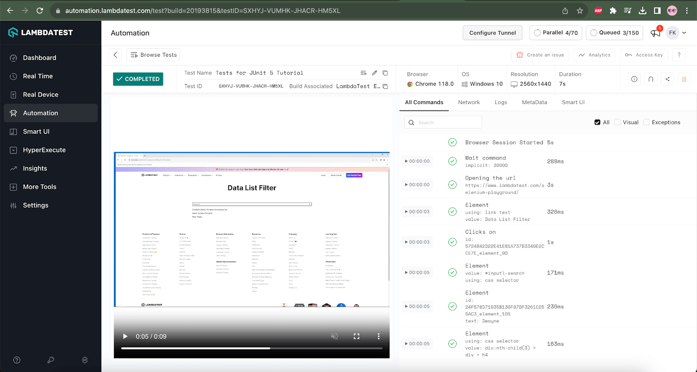Viewport: 697px width, 372px height.
Task: Enable the Visual filter checkbox
Action: [x=617, y=122]
